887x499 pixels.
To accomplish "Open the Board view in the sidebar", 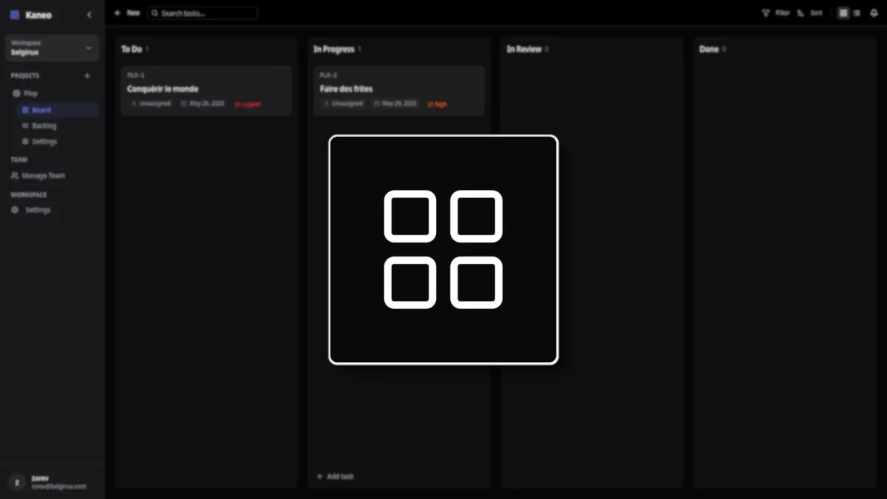I will [58, 110].
